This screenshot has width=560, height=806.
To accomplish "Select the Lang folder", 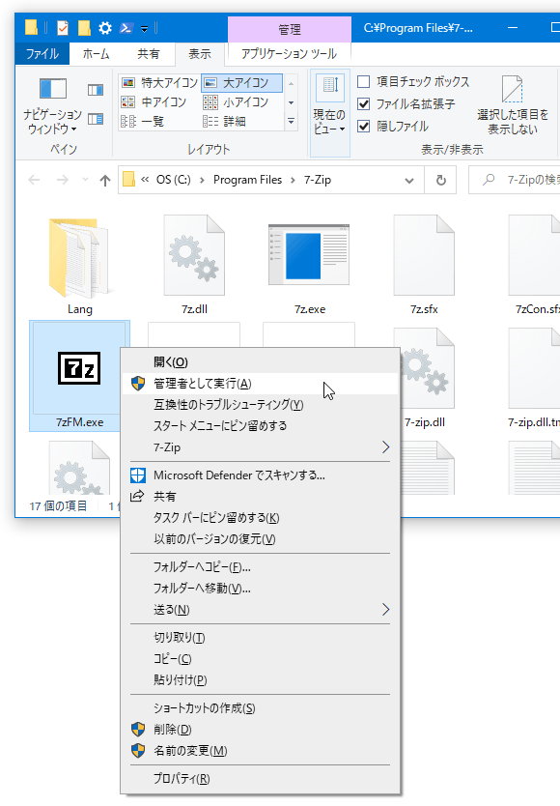I will click(79, 265).
